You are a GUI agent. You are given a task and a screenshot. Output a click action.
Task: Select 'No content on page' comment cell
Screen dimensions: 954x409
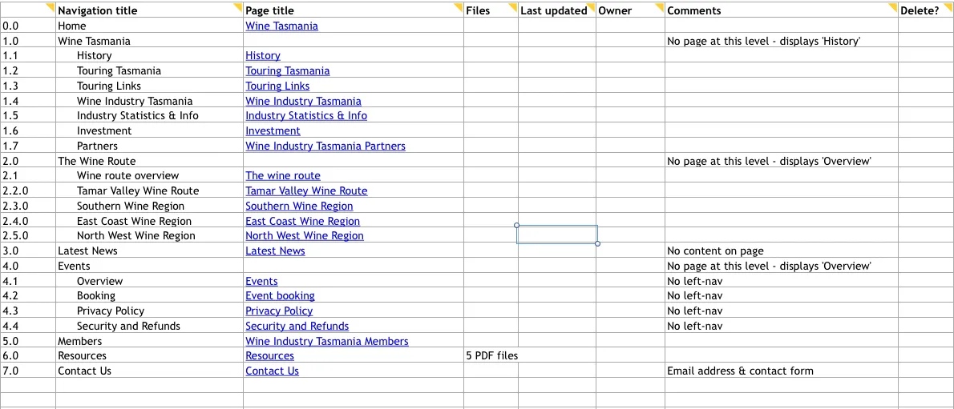782,251
